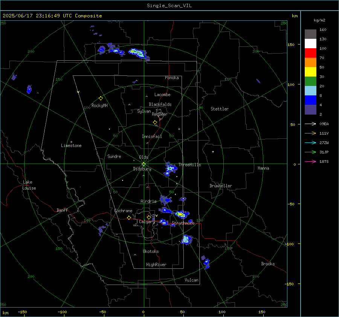Click the Hanna town label

pos(263,168)
